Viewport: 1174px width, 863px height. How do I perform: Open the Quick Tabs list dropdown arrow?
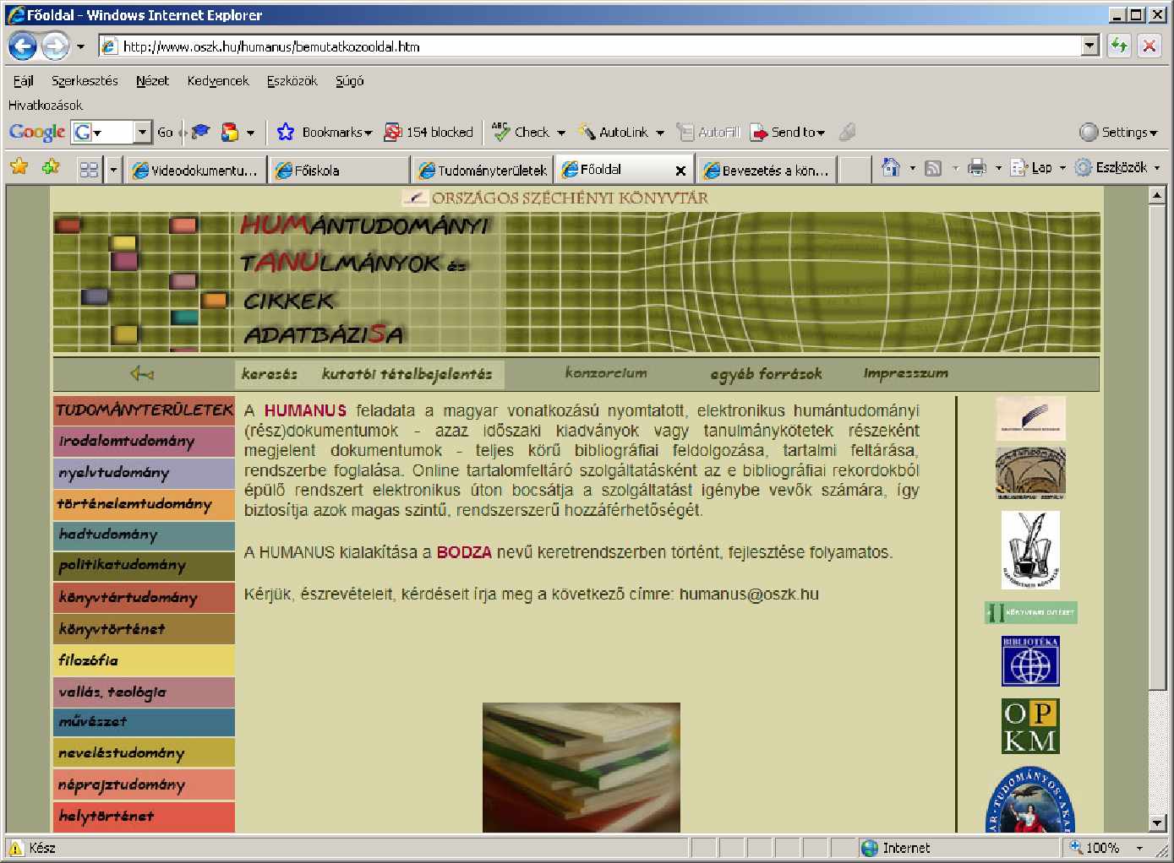113,170
